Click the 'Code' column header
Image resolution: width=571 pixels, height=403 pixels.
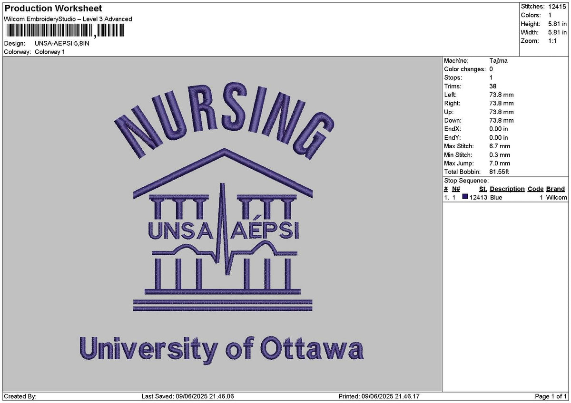[x=535, y=189]
